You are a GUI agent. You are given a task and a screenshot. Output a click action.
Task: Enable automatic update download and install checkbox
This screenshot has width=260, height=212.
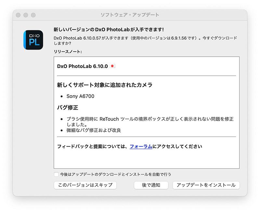pos(56,174)
